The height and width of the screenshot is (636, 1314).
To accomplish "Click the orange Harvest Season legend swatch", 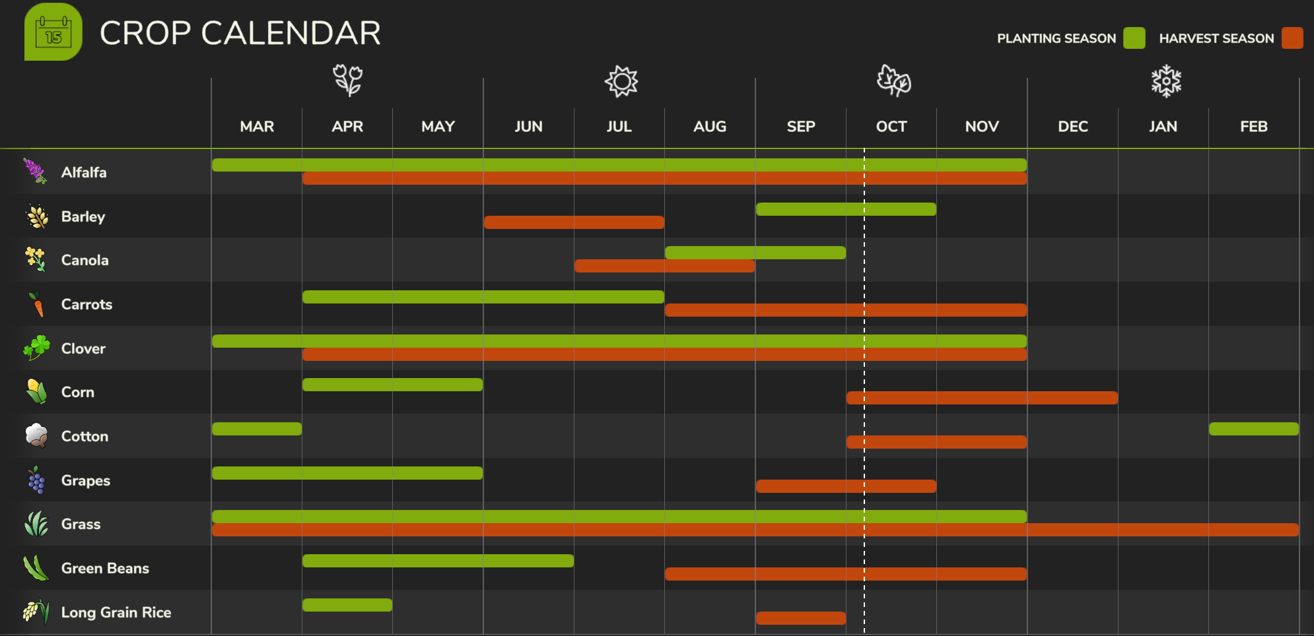I will pyautogui.click(x=1292, y=38).
